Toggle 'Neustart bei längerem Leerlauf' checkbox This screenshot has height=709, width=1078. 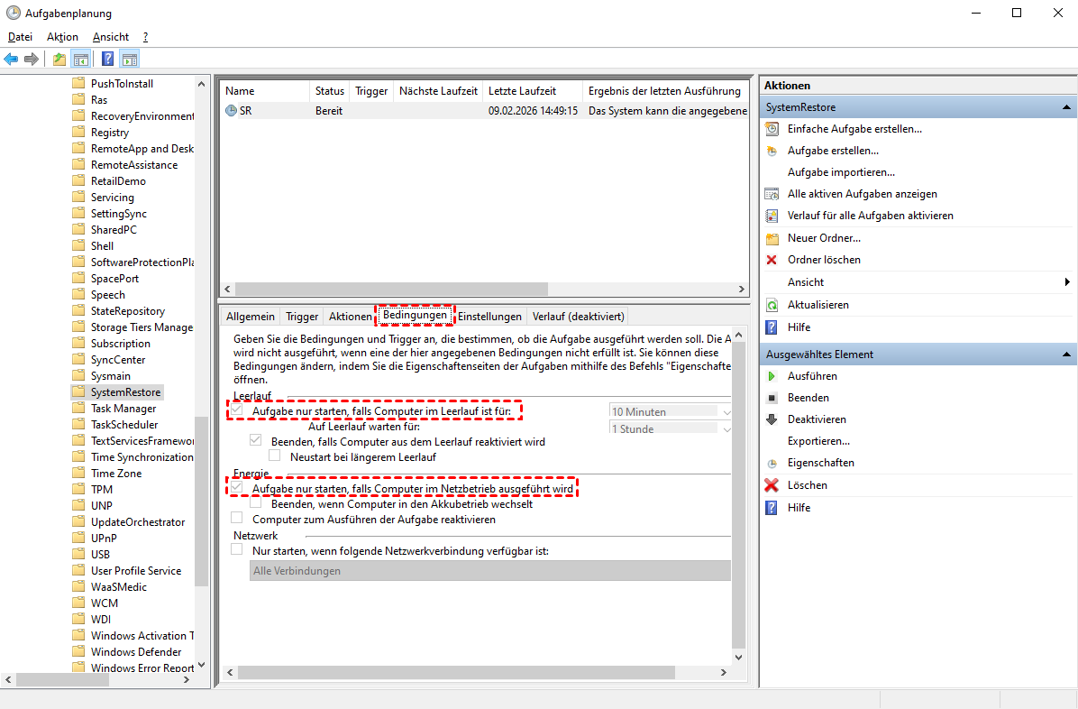(275, 456)
